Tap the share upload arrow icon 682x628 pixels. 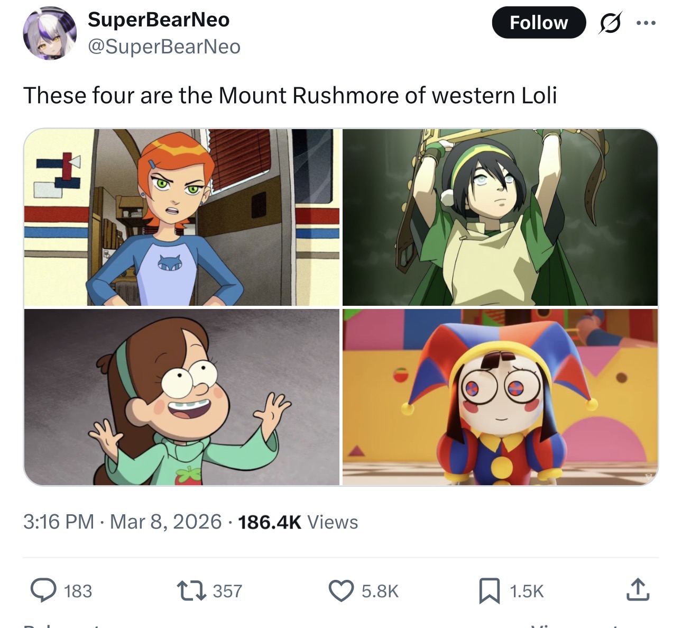638,590
